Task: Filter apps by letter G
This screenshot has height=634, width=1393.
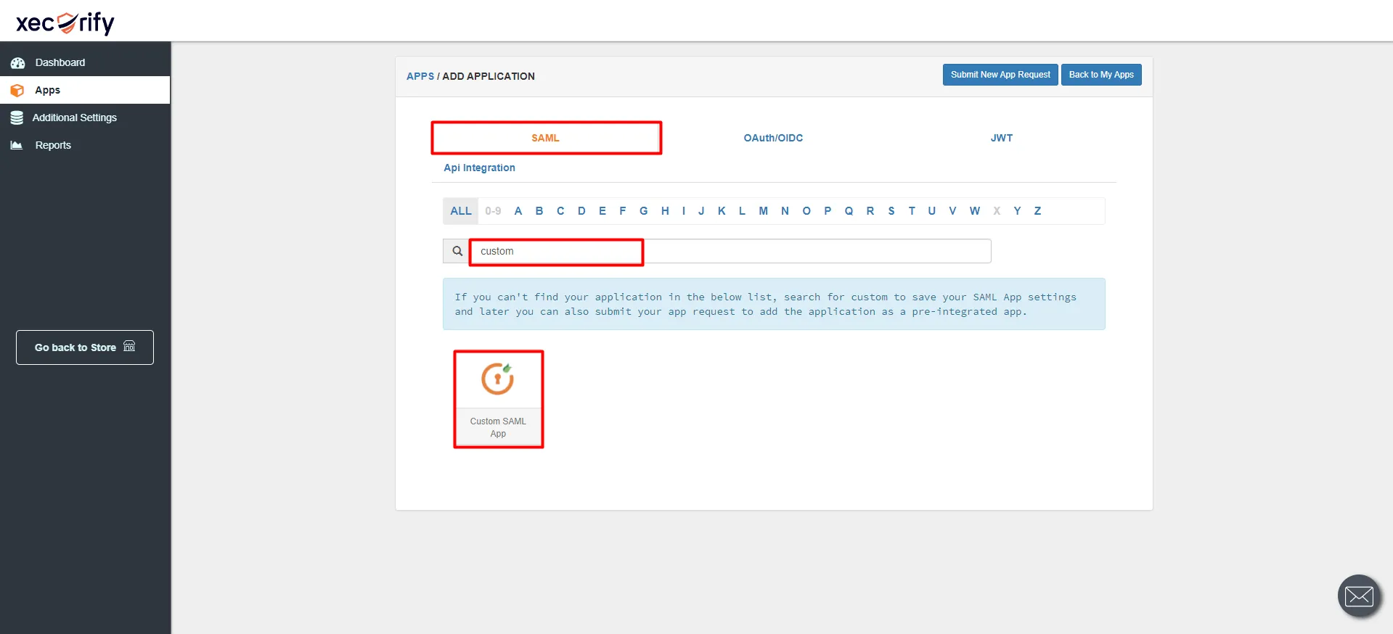Action: (644, 211)
